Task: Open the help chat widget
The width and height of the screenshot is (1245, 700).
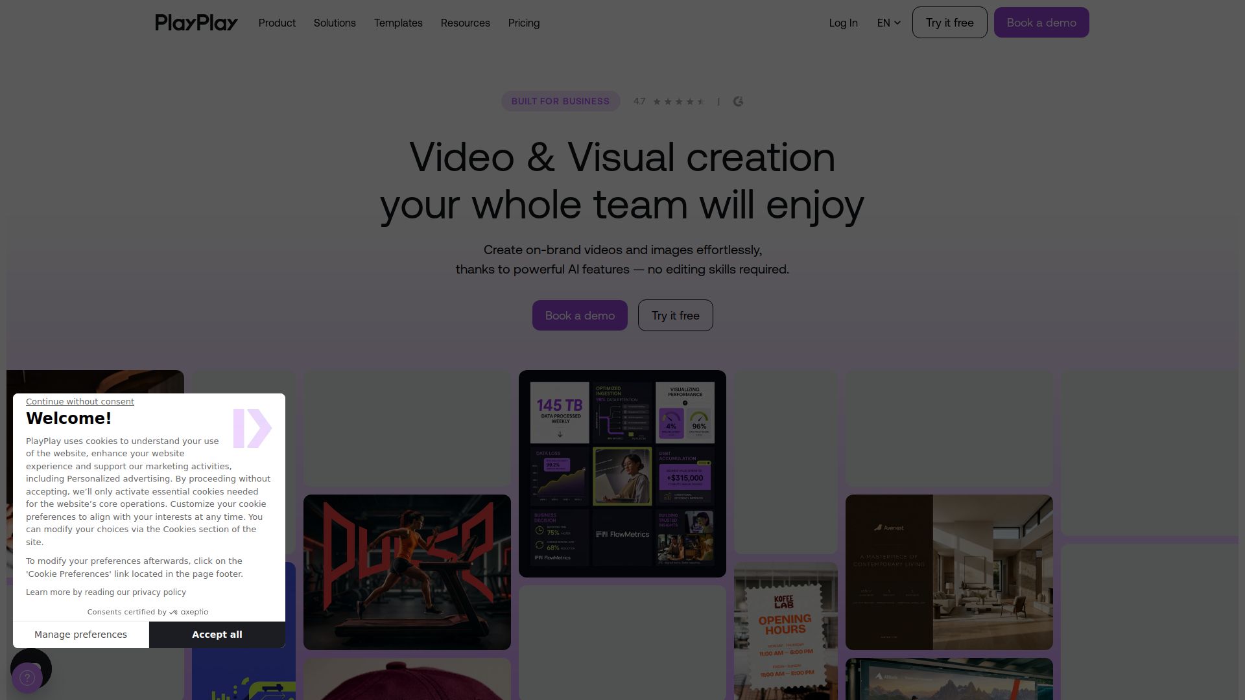Action: pyautogui.click(x=27, y=677)
